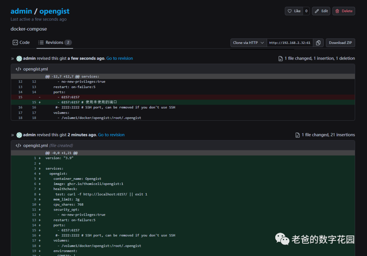Switch to the Code tab
367x256 pixels.
pyautogui.click(x=21, y=42)
